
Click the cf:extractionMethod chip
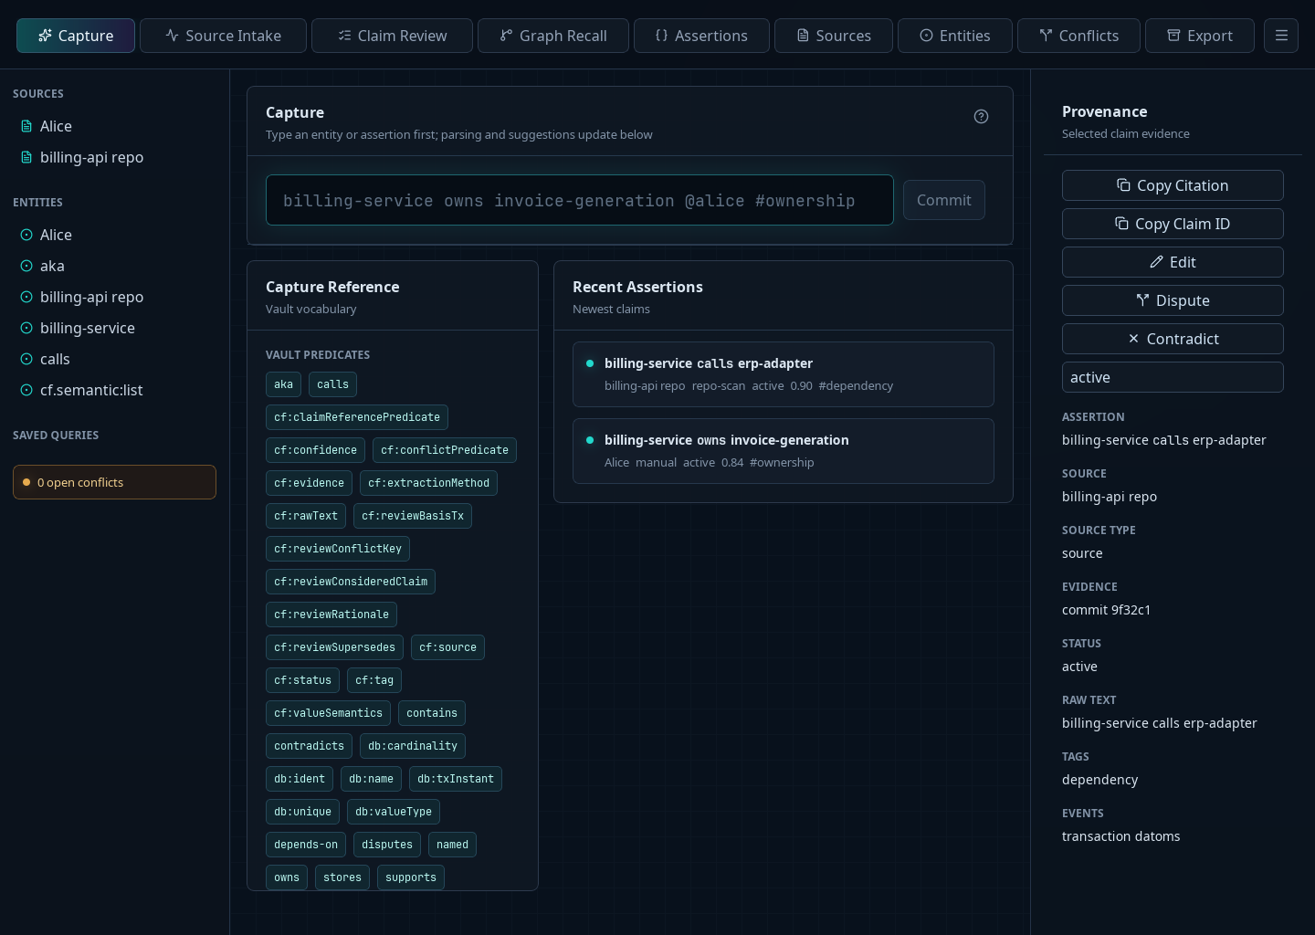[x=428, y=483]
